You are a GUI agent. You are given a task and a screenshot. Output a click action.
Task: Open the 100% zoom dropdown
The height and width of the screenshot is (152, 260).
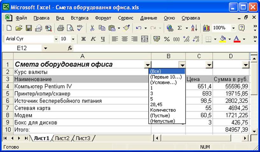coord(234,28)
